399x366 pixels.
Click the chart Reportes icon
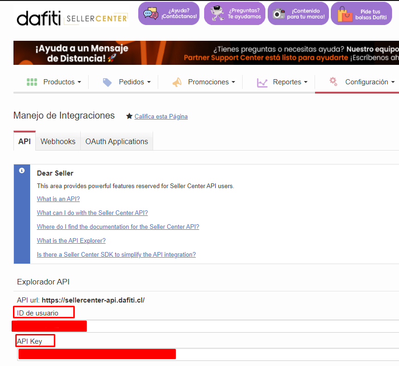point(262,82)
